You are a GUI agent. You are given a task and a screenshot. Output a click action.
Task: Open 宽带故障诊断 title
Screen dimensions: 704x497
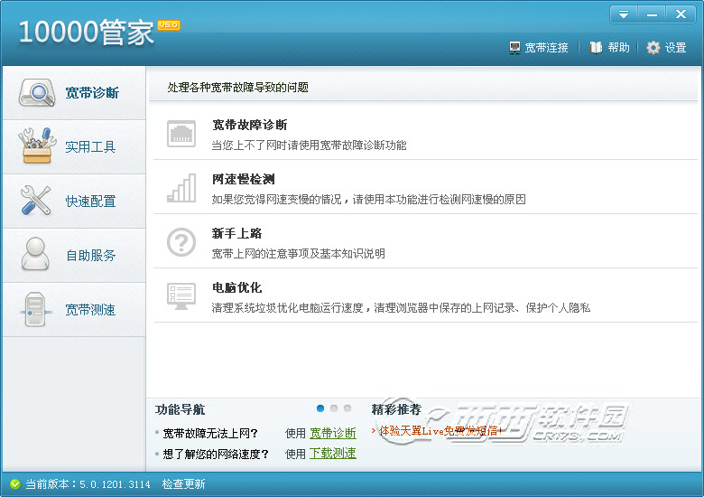[250, 125]
